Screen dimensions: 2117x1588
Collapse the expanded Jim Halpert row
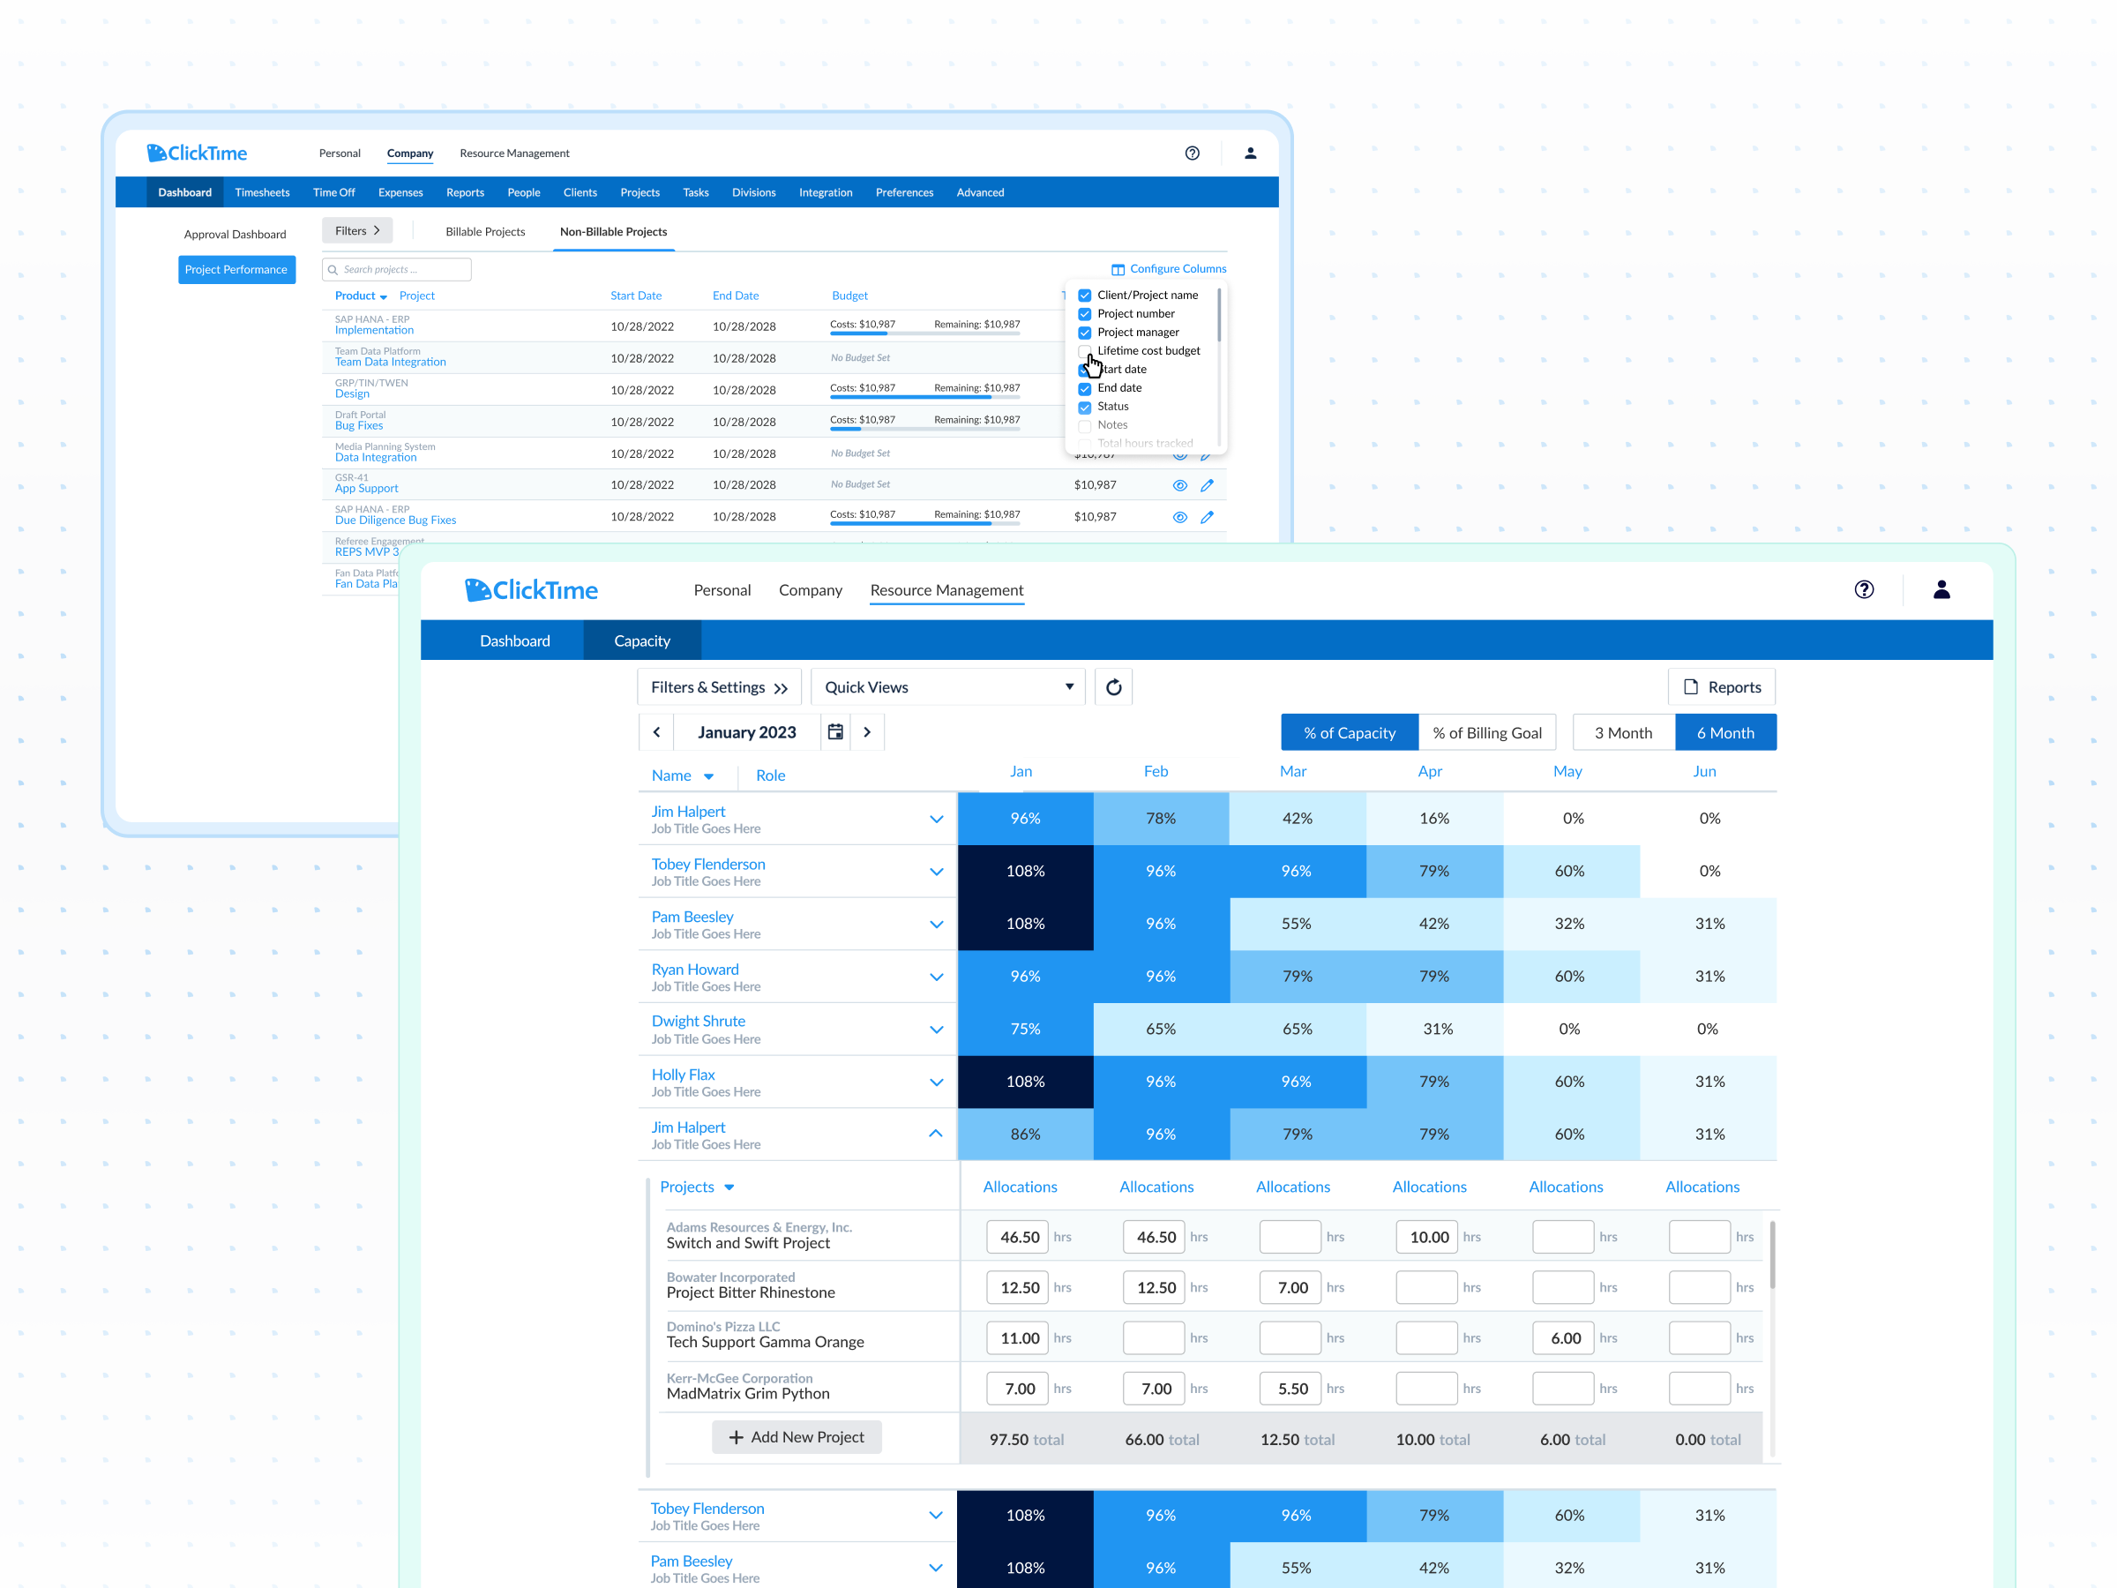tap(936, 1135)
